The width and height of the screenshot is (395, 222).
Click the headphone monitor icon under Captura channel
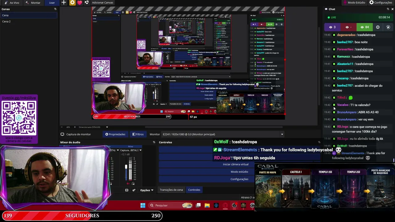[133, 184]
